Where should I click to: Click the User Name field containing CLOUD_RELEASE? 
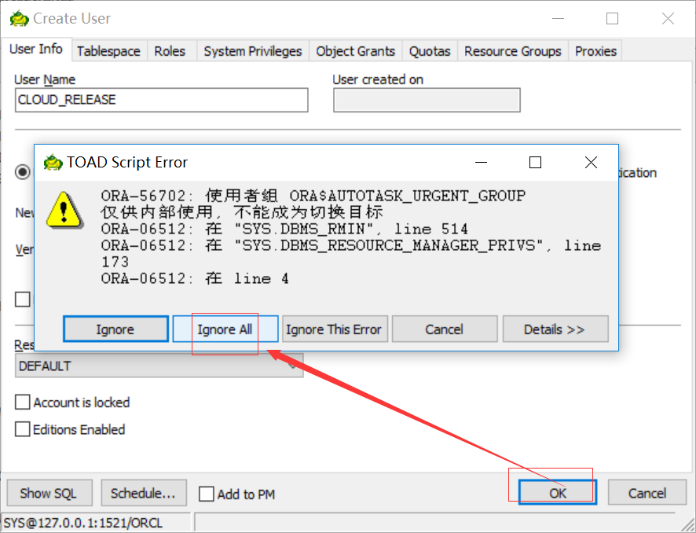click(162, 100)
